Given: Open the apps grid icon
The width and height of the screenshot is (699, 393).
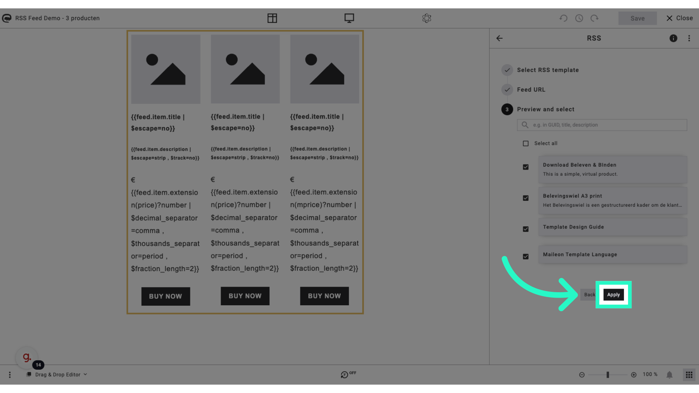Looking at the screenshot, I should coord(689,375).
